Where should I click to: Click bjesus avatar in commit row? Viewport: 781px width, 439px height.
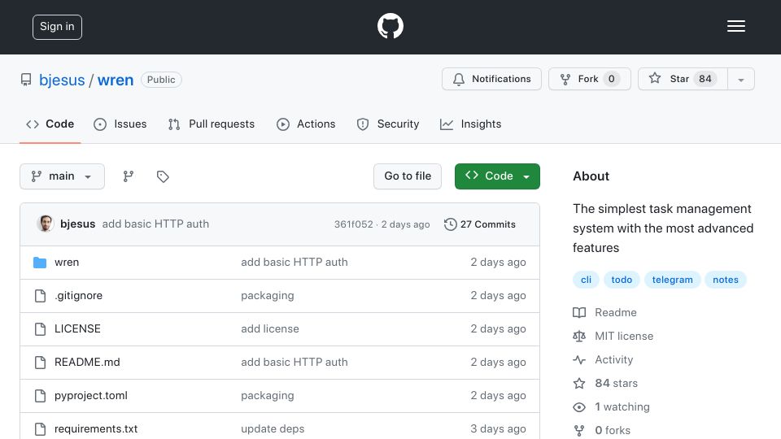click(x=46, y=224)
